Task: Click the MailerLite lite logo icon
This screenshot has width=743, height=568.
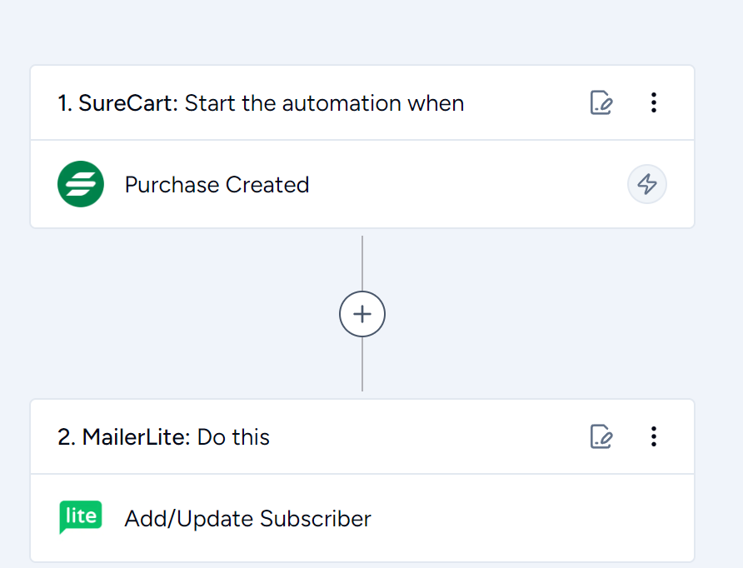Action: [x=81, y=517]
